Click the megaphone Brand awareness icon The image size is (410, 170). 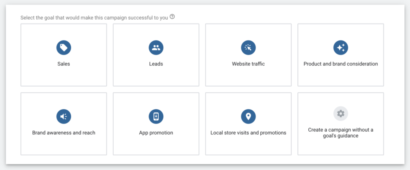(64, 116)
